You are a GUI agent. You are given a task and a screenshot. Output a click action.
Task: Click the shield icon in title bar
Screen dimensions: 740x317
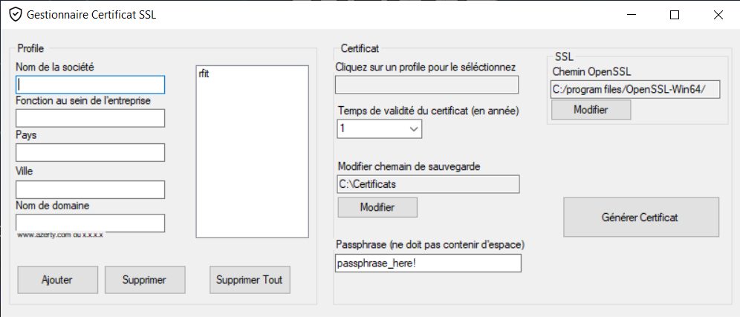click(16, 15)
